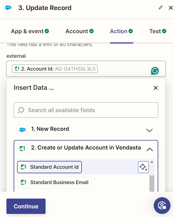Click the Update Record step title

45,8
